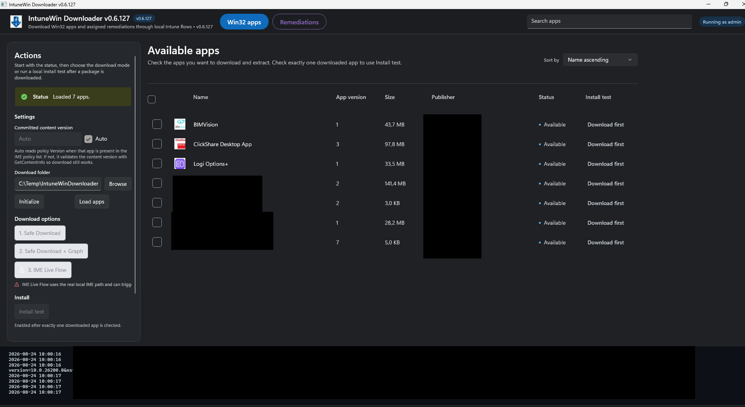Click the BIMVision app icon
Viewport: 745px width, 407px height.
pyautogui.click(x=180, y=124)
